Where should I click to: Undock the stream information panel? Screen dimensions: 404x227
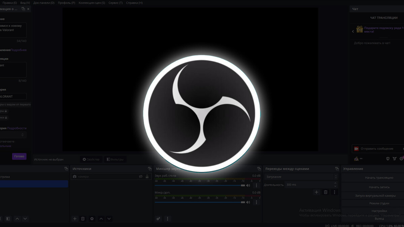(23, 9)
